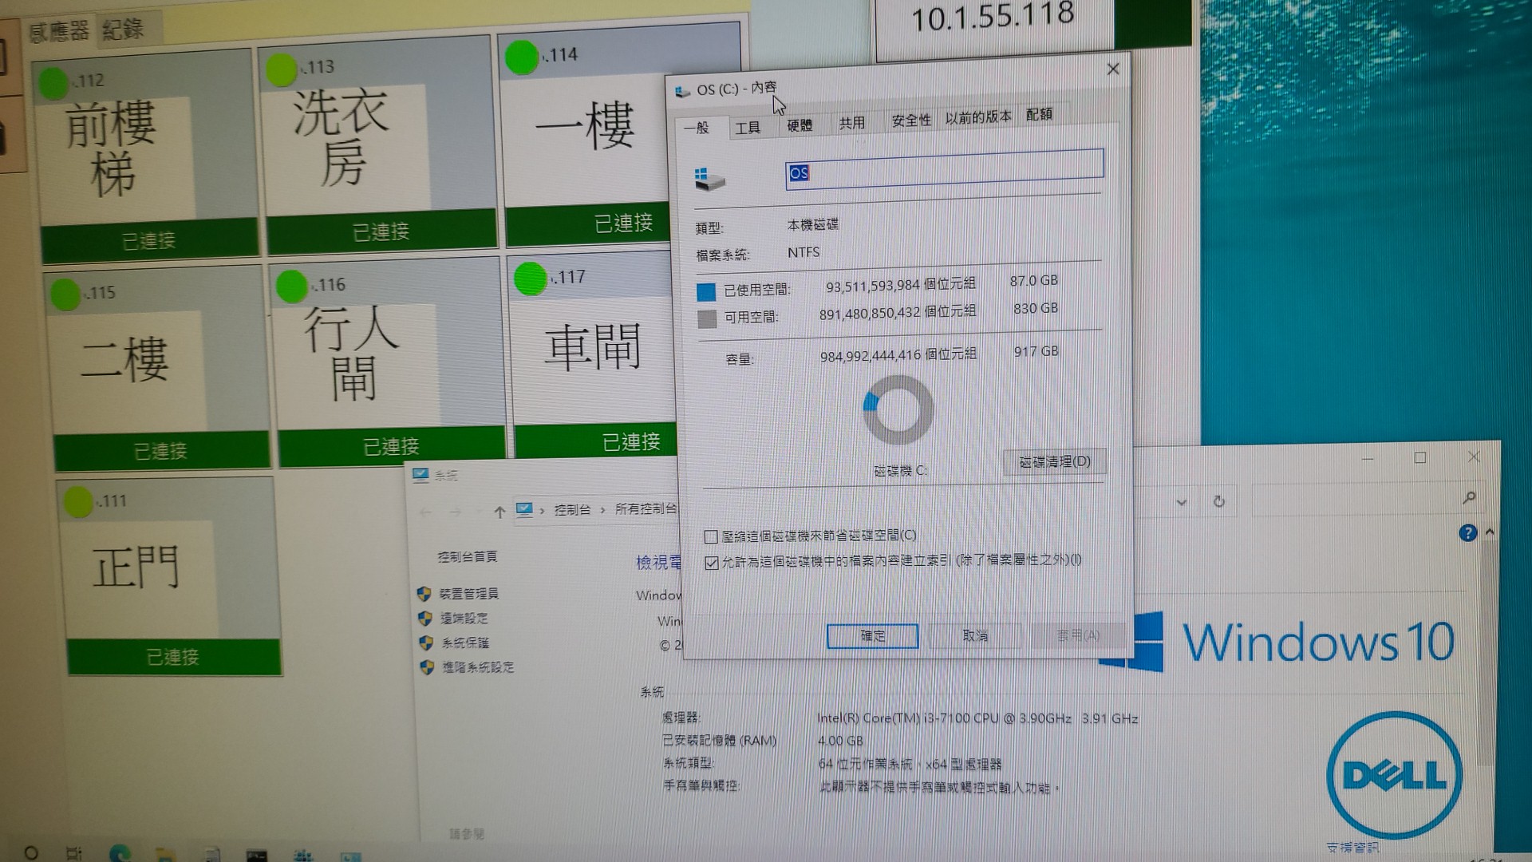Click the Dell support logo
The height and width of the screenshot is (862, 1532).
click(1394, 775)
